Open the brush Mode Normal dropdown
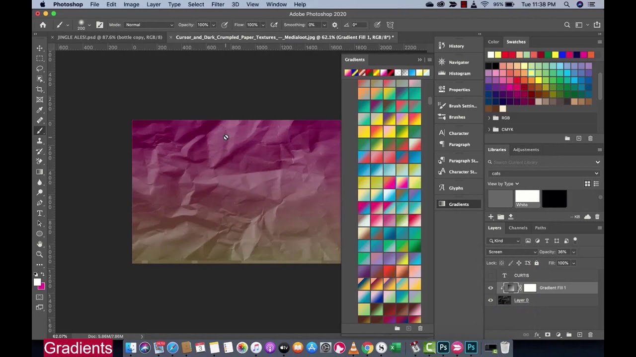This screenshot has width=636, height=357. tap(149, 25)
